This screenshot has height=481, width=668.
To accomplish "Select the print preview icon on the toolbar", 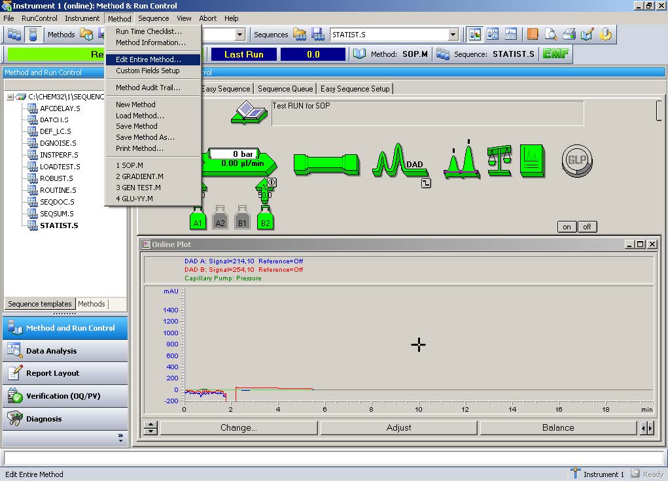I will [551, 34].
